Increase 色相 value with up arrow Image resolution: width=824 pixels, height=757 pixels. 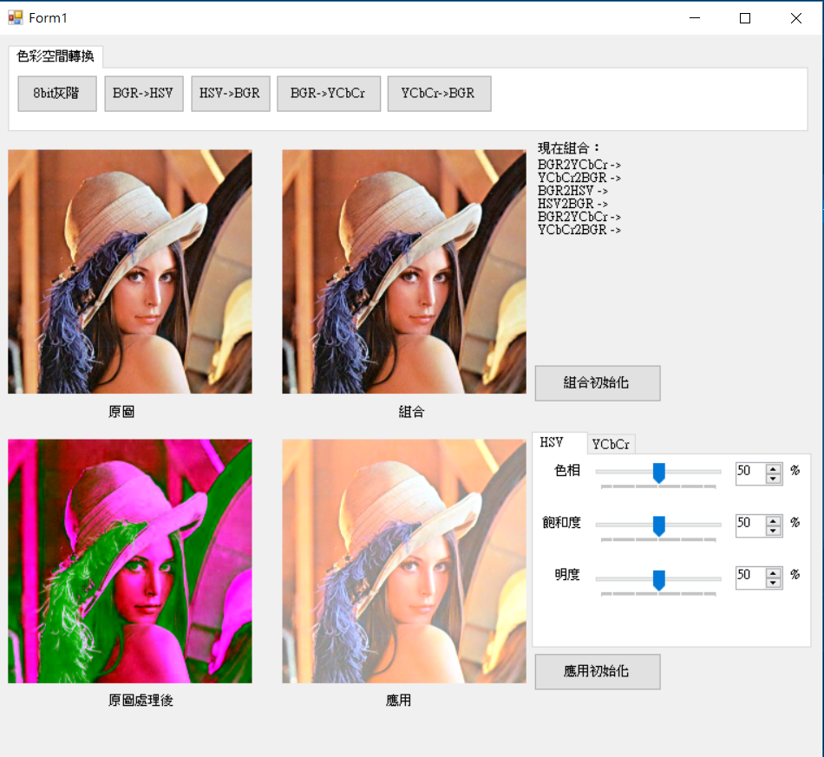click(x=773, y=469)
